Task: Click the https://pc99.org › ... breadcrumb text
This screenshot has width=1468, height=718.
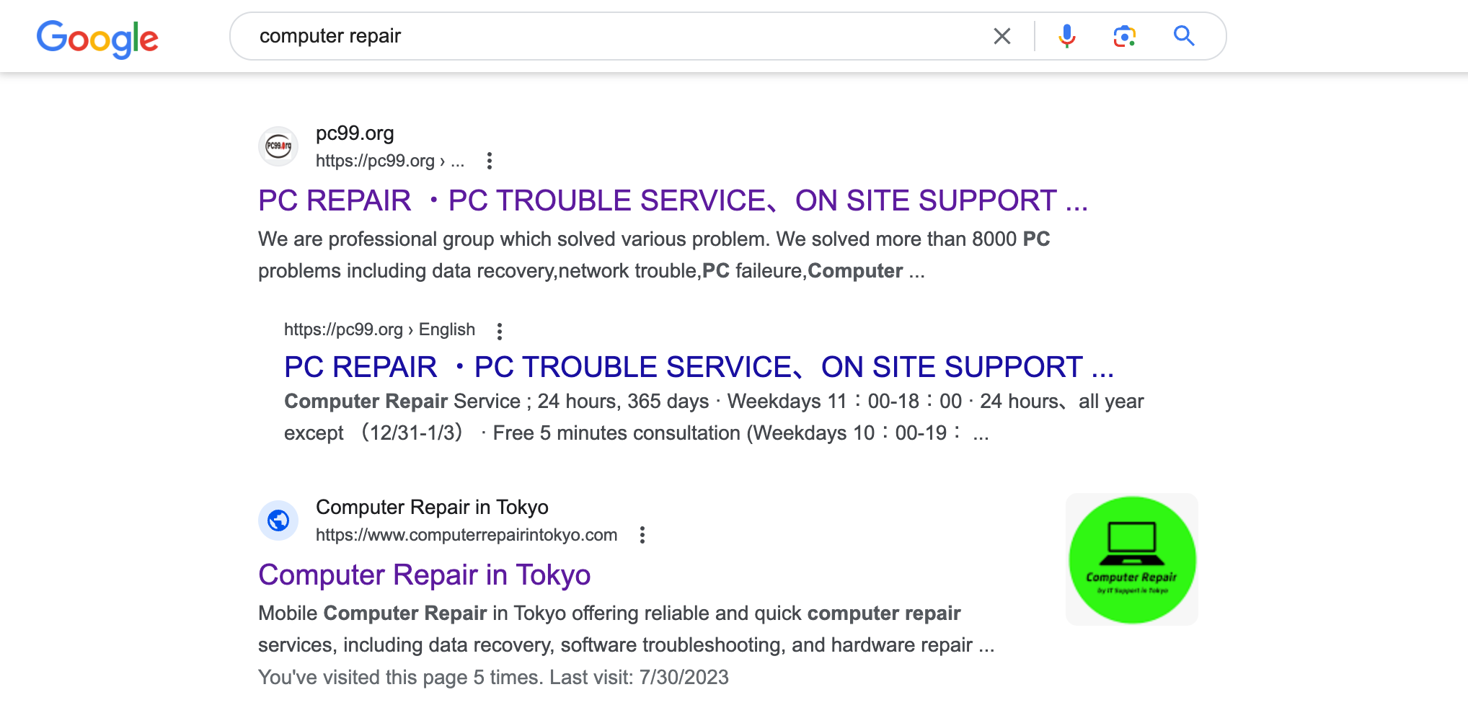Action: point(390,161)
